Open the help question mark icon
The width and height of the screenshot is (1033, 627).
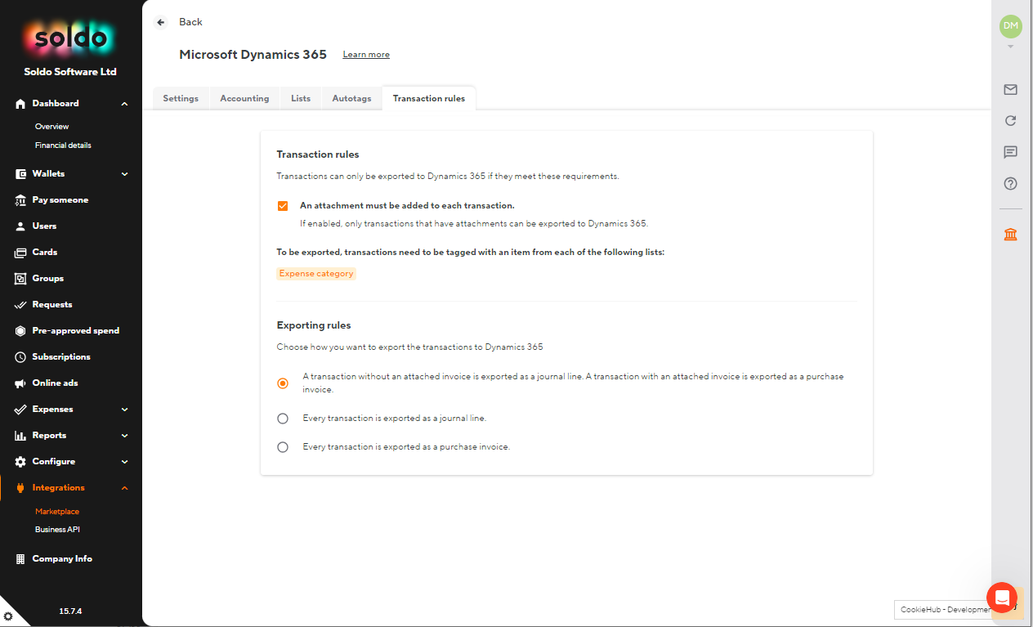(1011, 184)
